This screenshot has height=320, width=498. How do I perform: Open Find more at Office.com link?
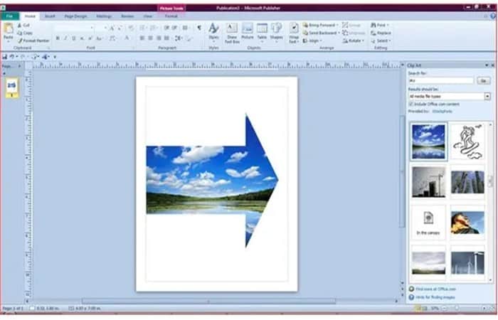coord(435,289)
